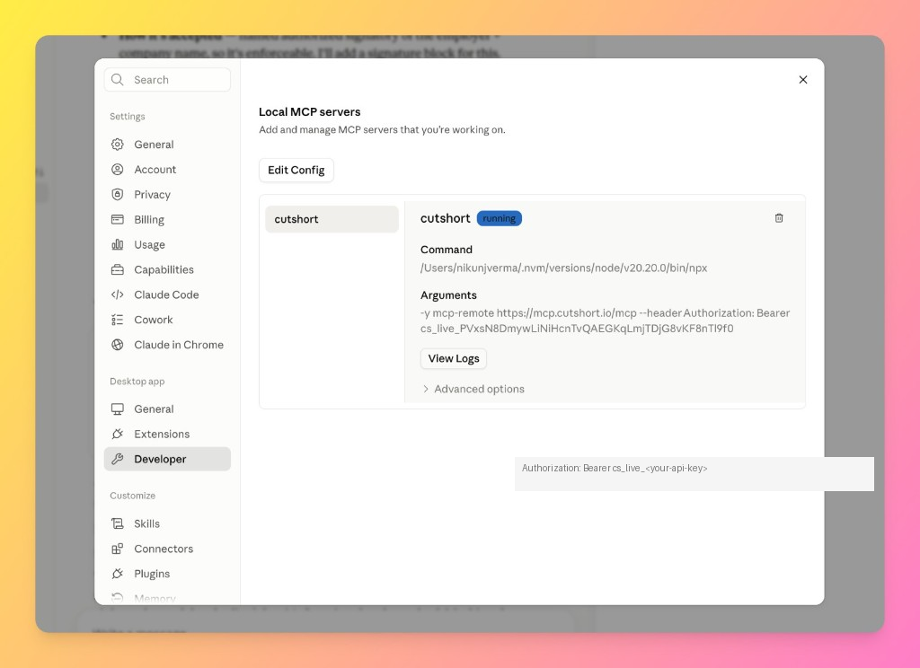Click the mcp-remote arguments text

605,321
